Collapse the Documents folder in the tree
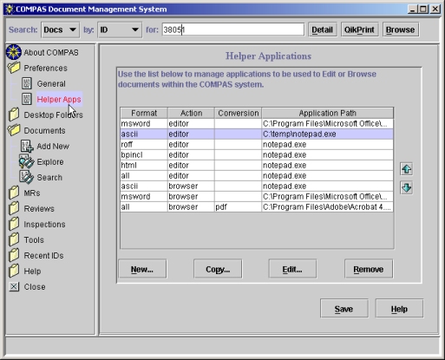Image resolution: width=445 pixels, height=360 pixels. coord(14,130)
